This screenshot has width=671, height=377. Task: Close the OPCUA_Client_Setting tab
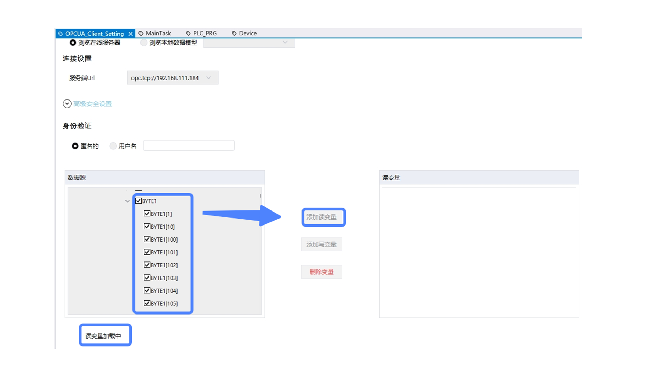click(x=130, y=34)
